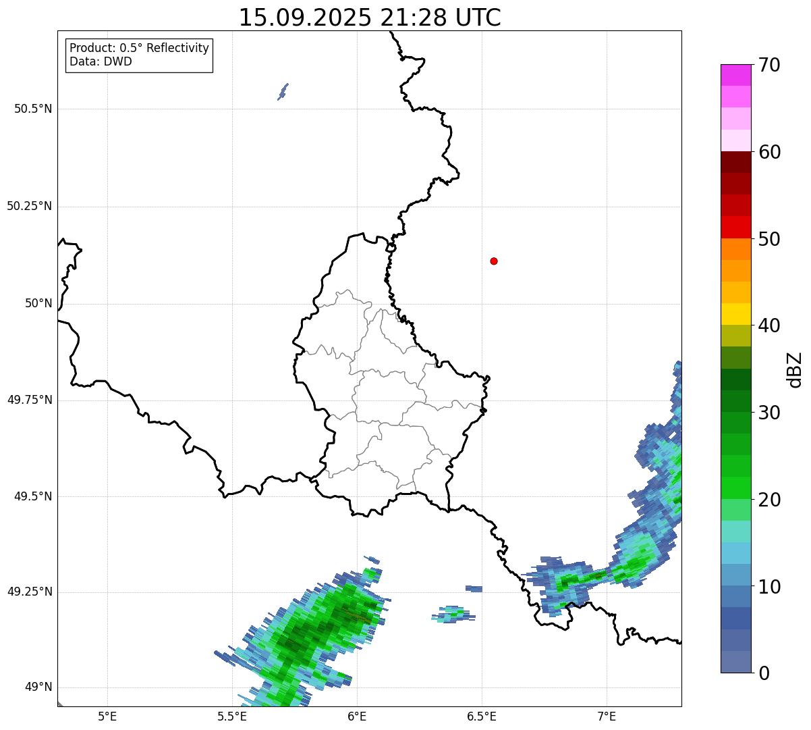Click the longitude label "7°E"
811x730 pixels.
coord(607,716)
